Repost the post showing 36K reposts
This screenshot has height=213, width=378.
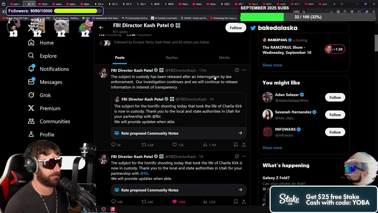pos(147,202)
